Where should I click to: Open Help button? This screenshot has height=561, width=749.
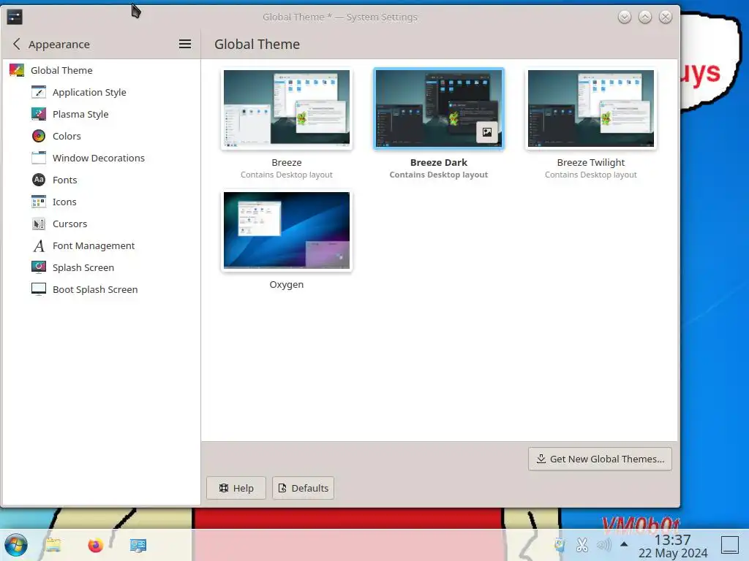point(236,488)
